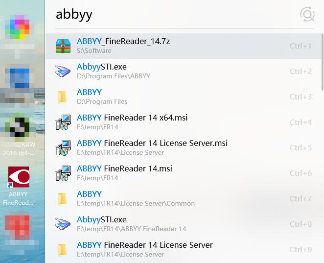Click the scanner icon for AbbyySTI.exe in E:\temp
The width and height of the screenshot is (324, 263).
pyautogui.click(x=63, y=224)
